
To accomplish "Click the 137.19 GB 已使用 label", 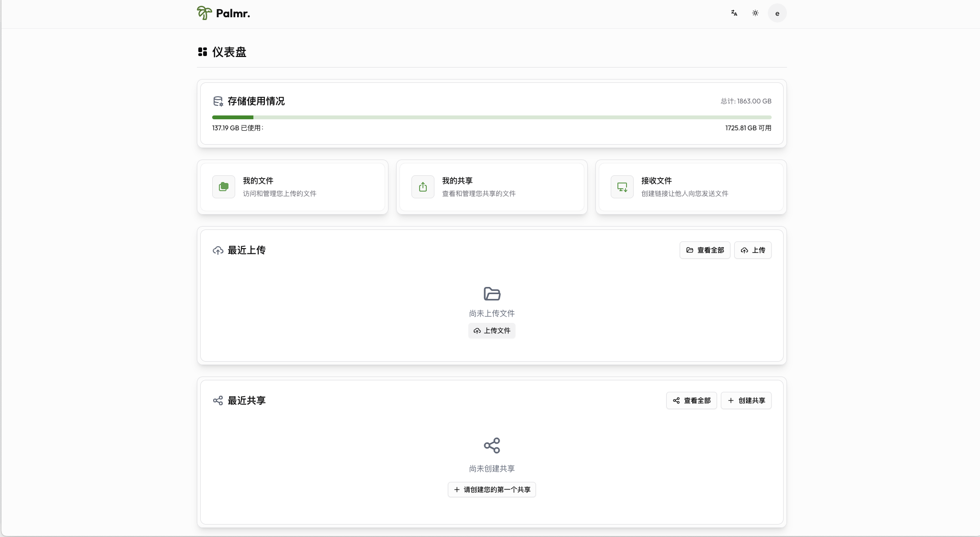I will [x=238, y=128].
